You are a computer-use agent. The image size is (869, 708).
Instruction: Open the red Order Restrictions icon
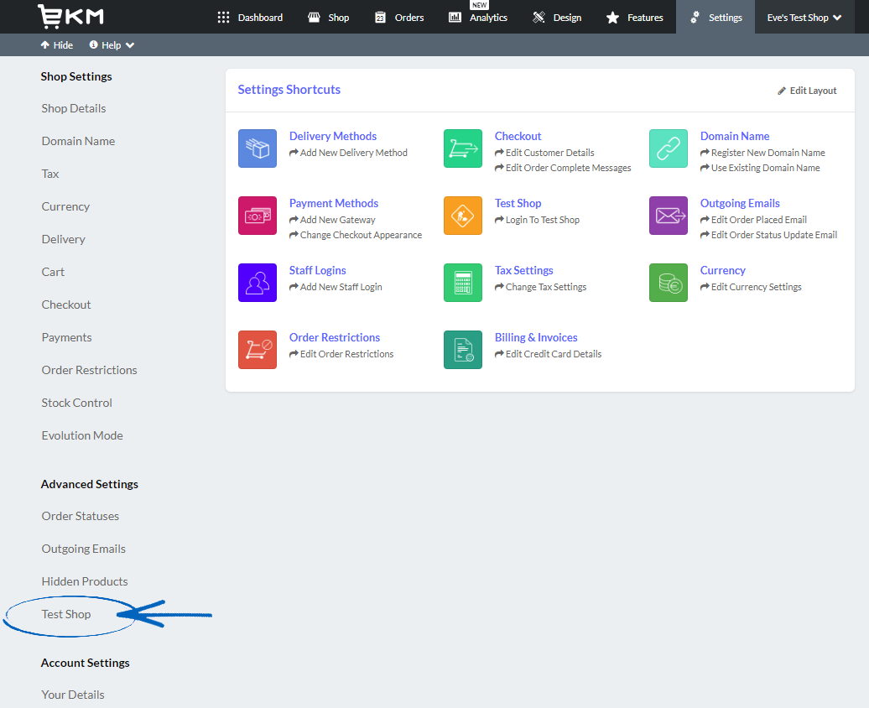point(258,350)
